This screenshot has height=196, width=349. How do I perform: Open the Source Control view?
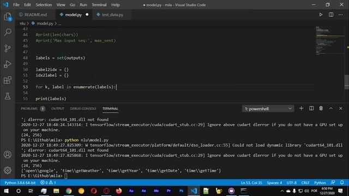(8, 48)
